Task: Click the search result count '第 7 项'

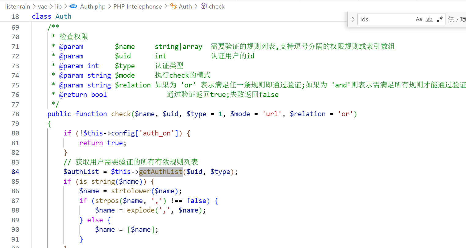Action: tap(457, 20)
